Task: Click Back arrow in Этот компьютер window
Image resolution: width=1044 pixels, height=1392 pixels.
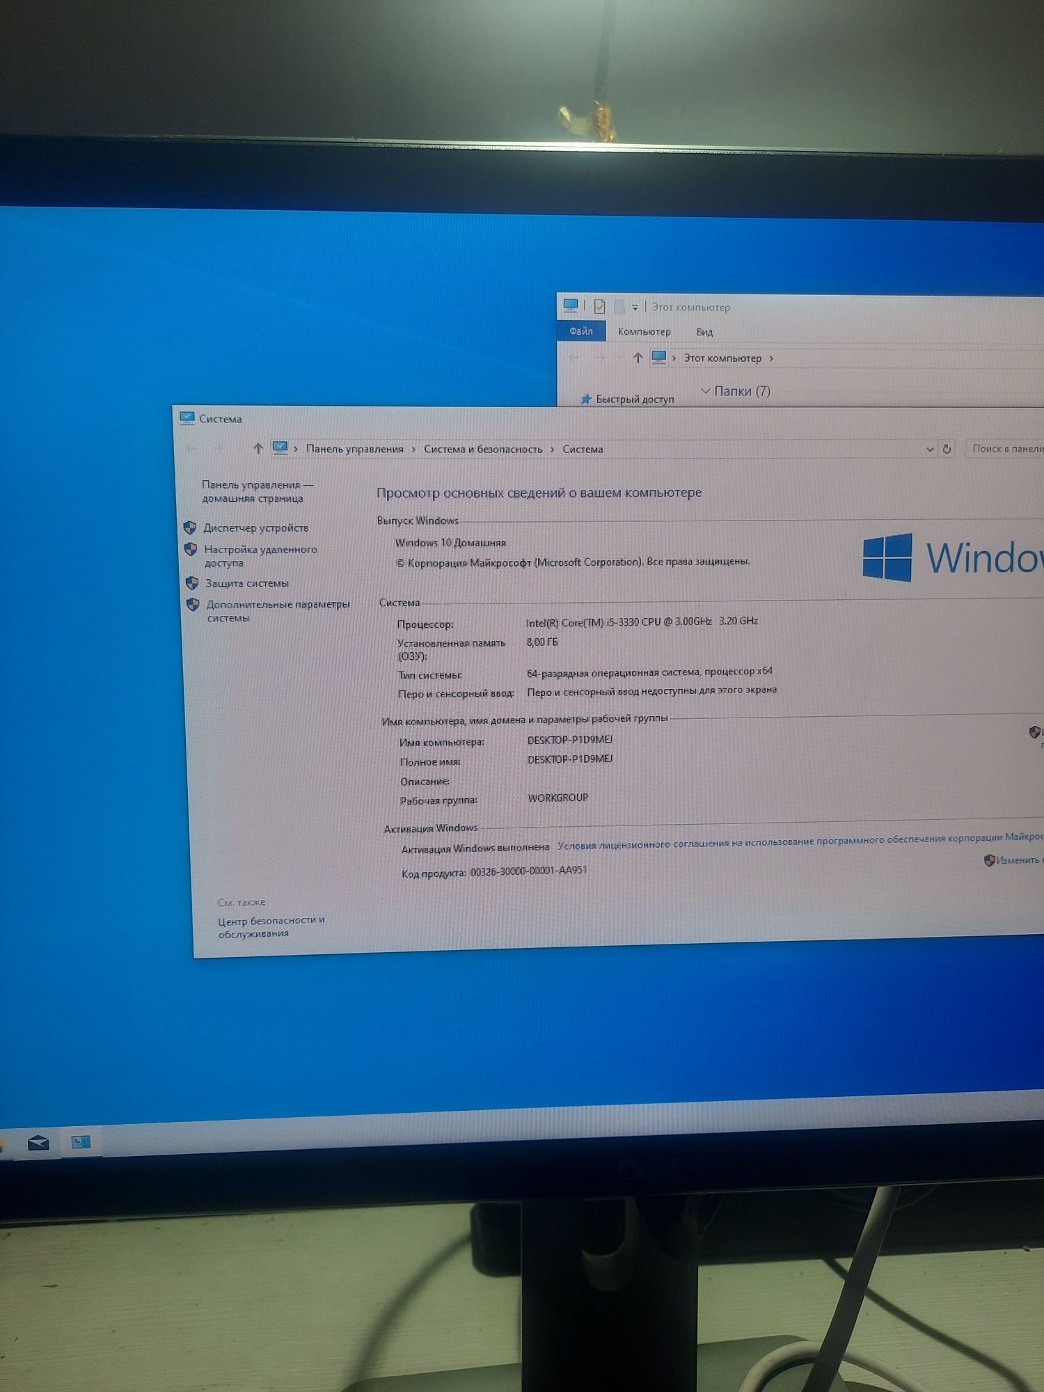Action: pyautogui.click(x=574, y=358)
